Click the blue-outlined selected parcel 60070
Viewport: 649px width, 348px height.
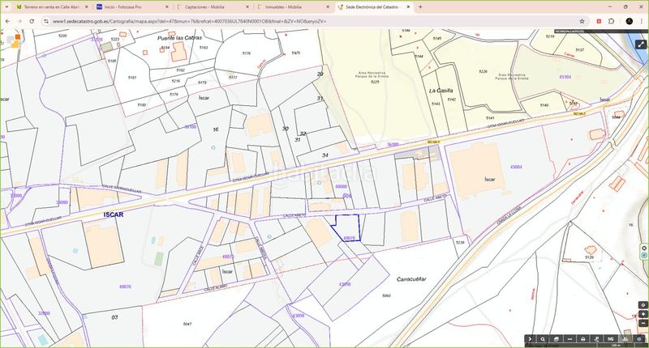(x=348, y=228)
